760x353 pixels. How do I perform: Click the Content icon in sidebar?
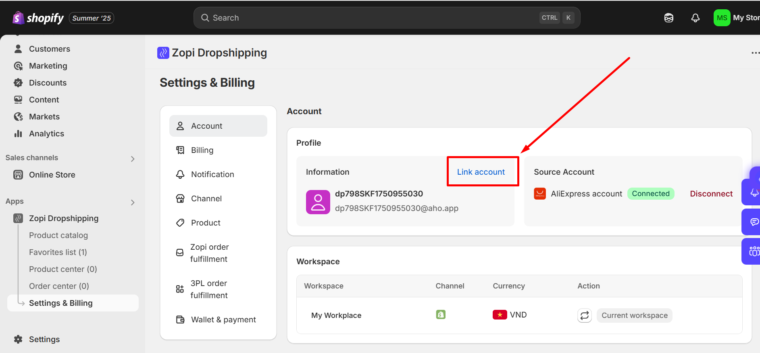pyautogui.click(x=18, y=100)
